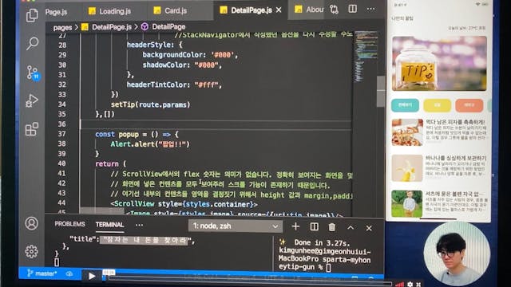The width and height of the screenshot is (511, 287).
Task: Create a new terminal with plus icon
Action: [295, 226]
